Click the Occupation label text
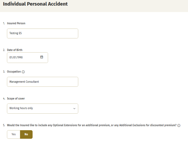188x143 pixels. (14, 71)
